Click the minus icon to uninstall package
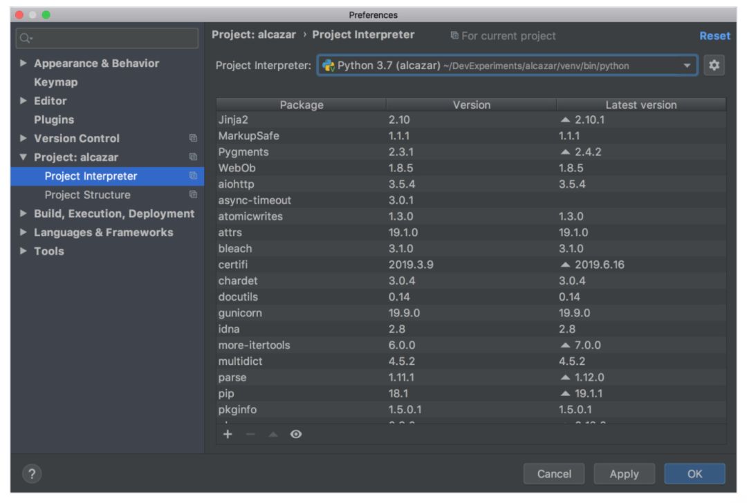Image resolution: width=747 pixels, height=503 pixels. coord(250,435)
